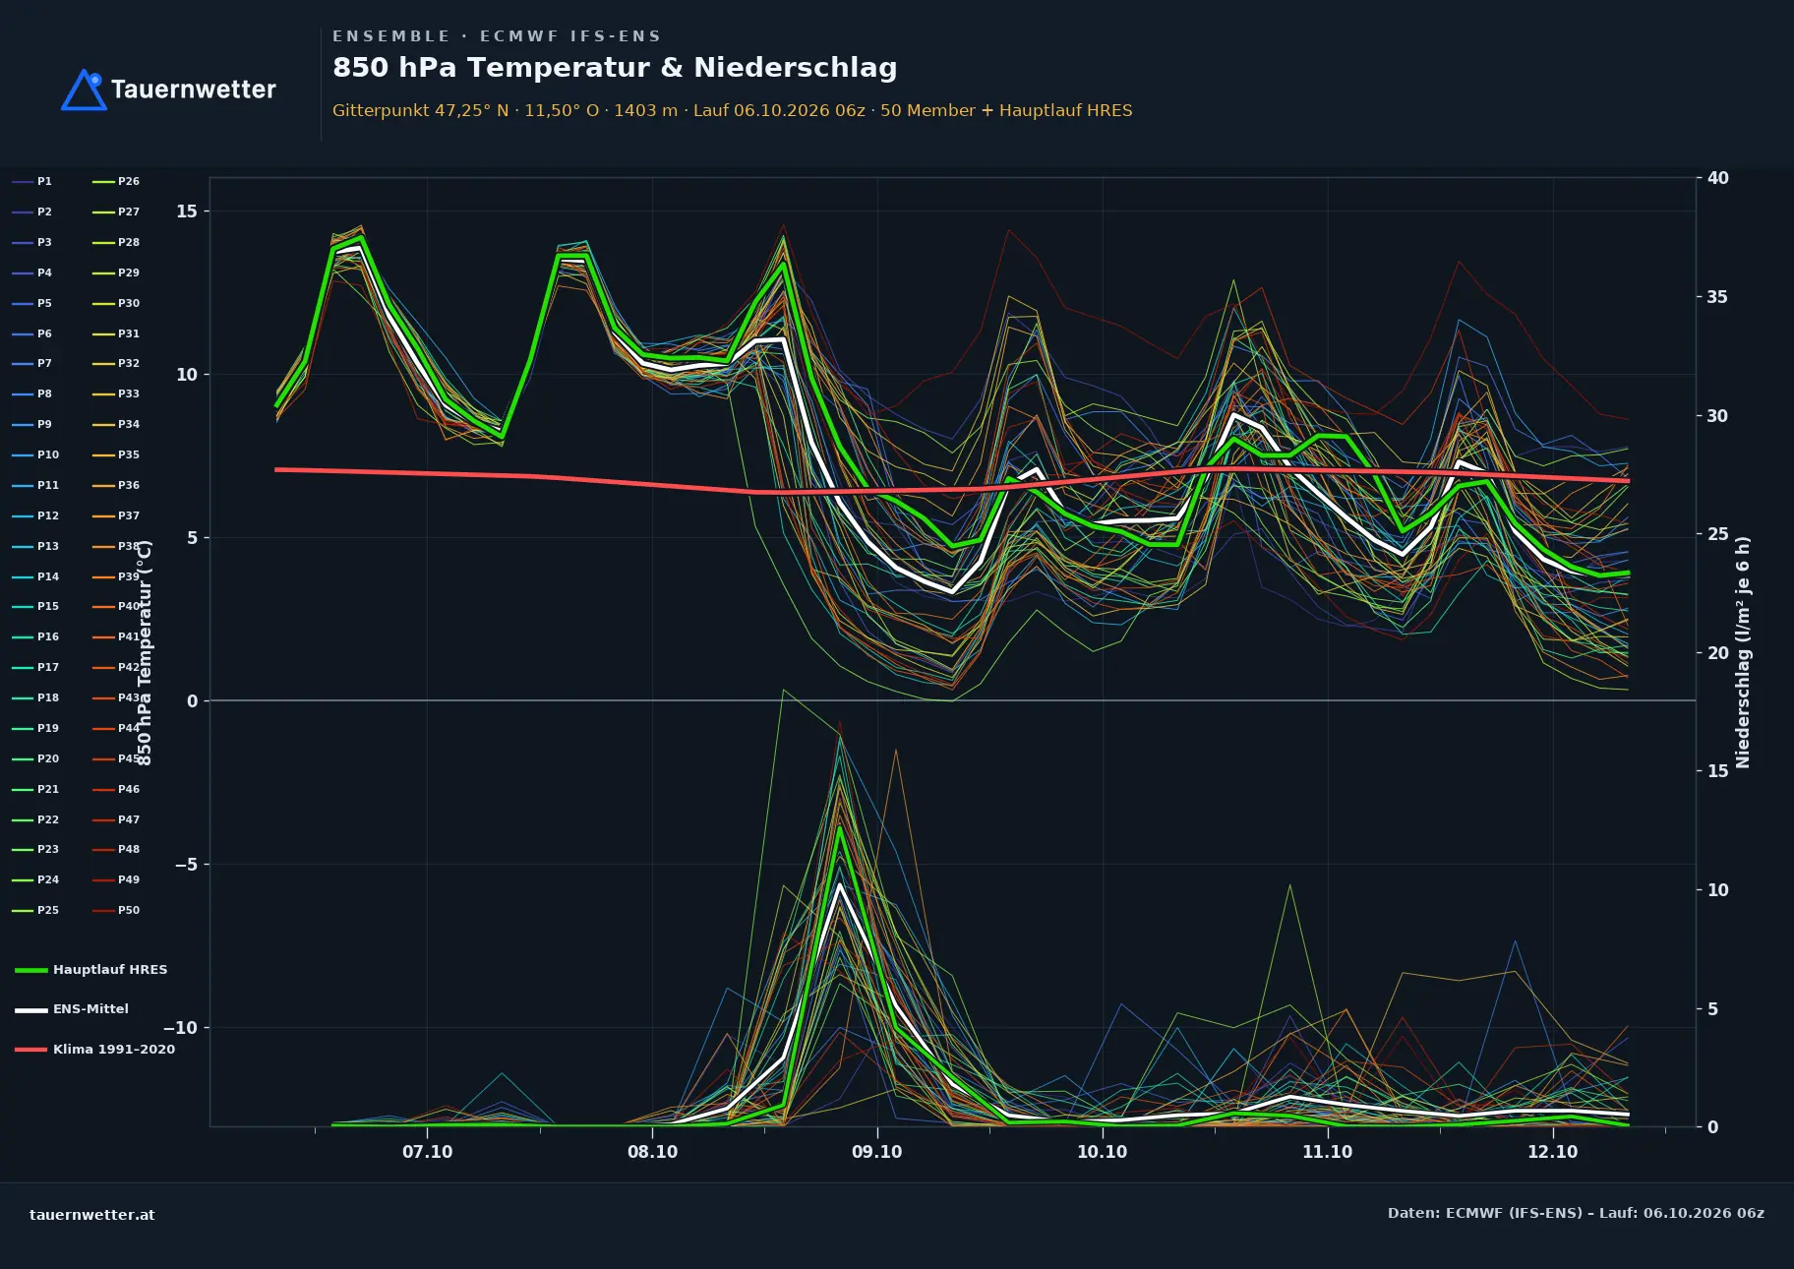Click the 09.10 date axis label
The image size is (1794, 1269).
point(877,1152)
